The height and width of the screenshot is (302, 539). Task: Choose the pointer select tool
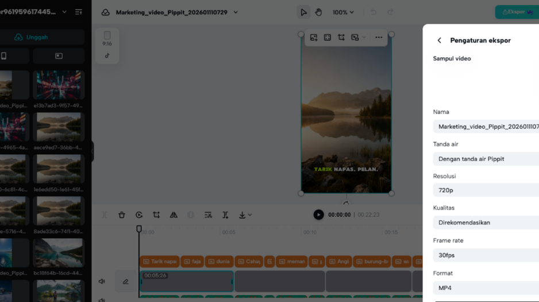[303, 12]
